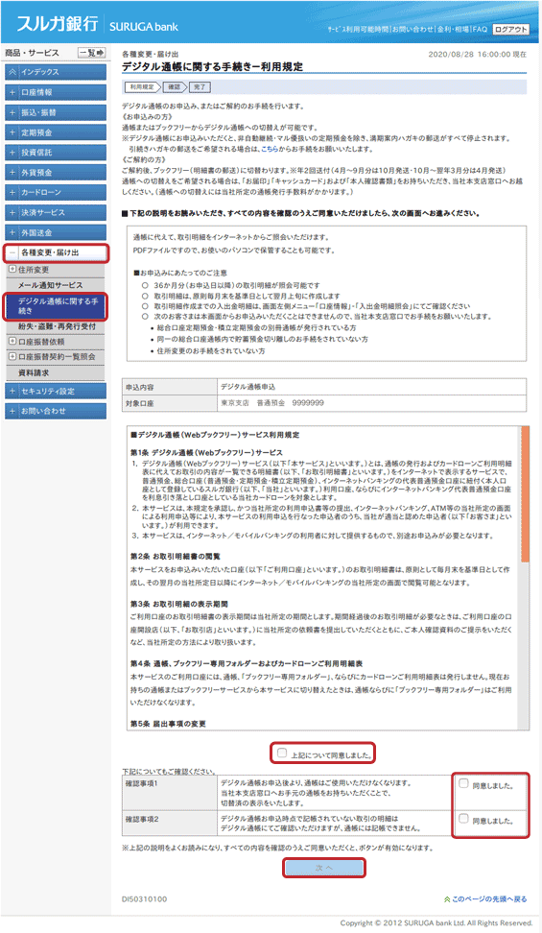Tick 同意しました for 確認事項2
This screenshot has width=542, height=933.
(x=463, y=819)
